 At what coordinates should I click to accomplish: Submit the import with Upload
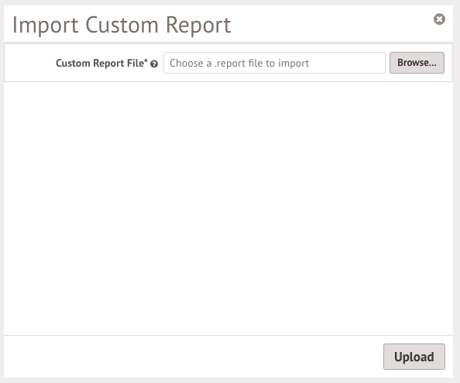pyautogui.click(x=414, y=357)
